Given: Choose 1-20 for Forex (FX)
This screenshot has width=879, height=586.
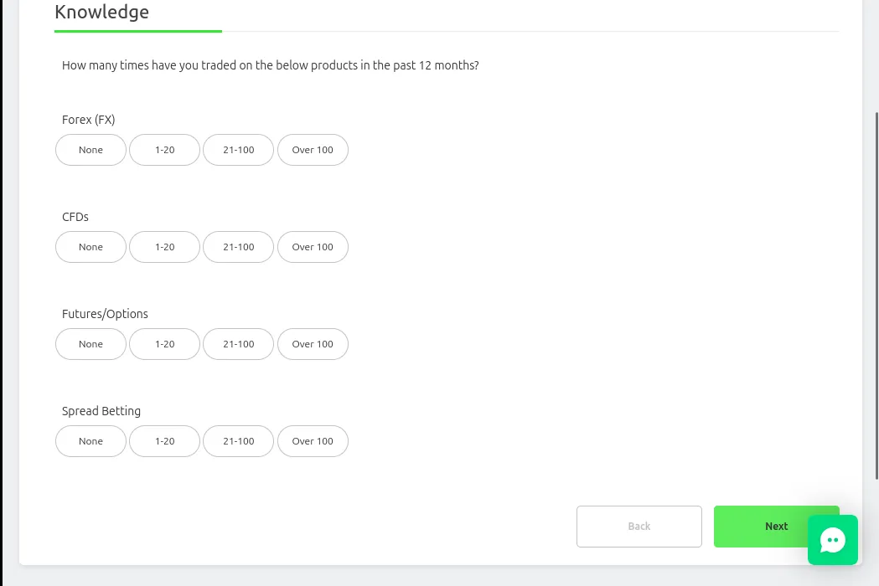Looking at the screenshot, I should (x=165, y=150).
